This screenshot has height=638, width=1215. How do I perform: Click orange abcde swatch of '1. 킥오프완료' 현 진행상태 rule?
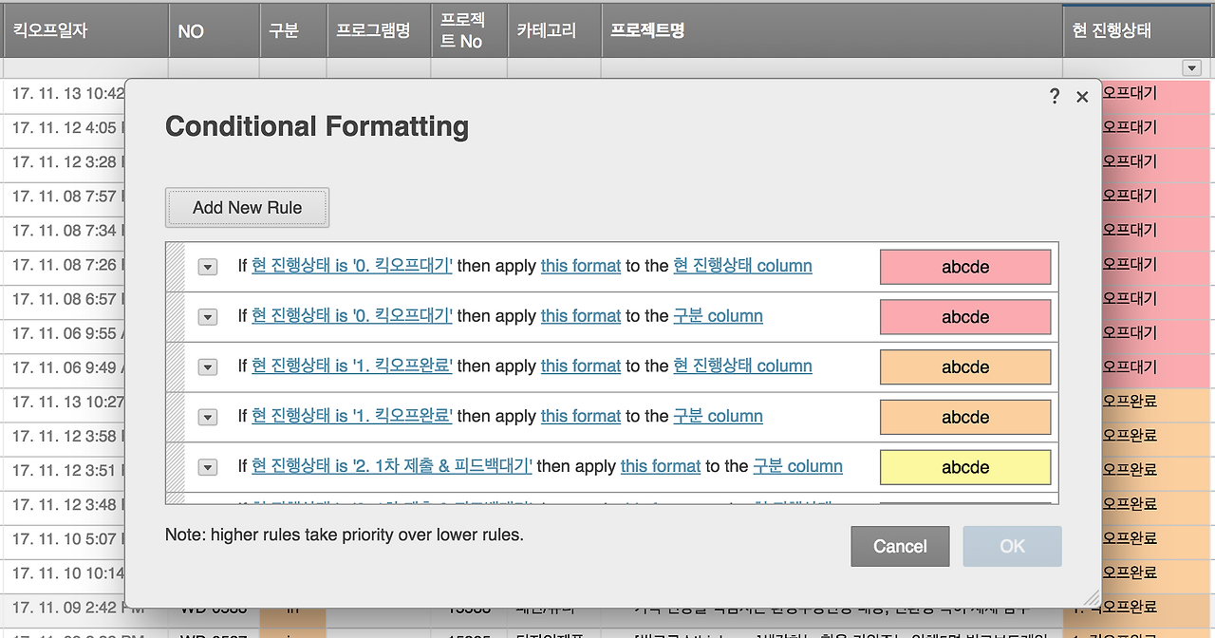pos(965,367)
